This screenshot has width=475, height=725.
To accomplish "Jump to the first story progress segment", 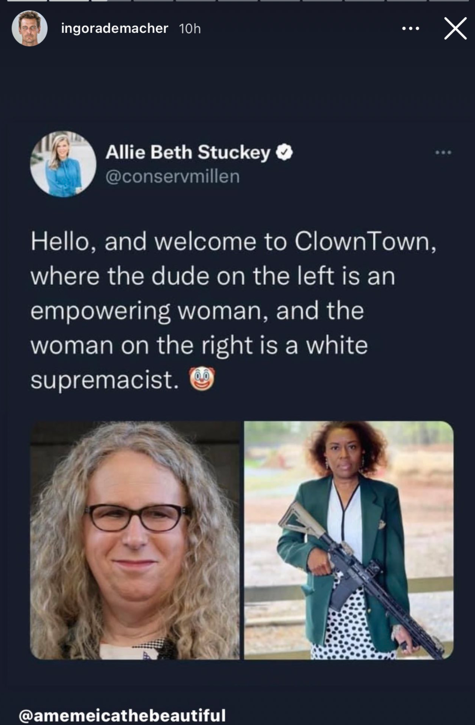I will coord(27,0).
